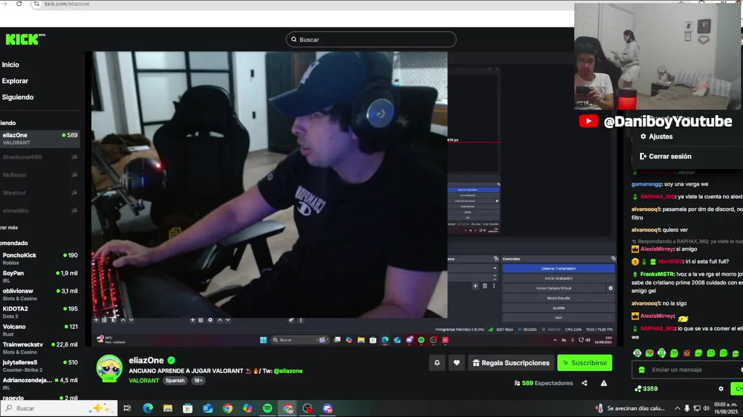Open the MrBeast channel in sidebar
Viewport: 743px width, 417px height.
coord(39,175)
